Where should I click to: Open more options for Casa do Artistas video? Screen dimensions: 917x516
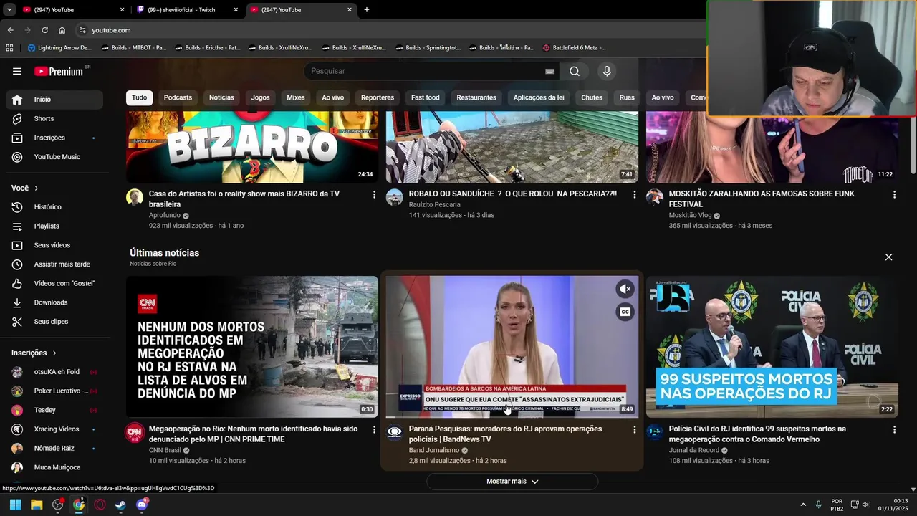click(374, 194)
